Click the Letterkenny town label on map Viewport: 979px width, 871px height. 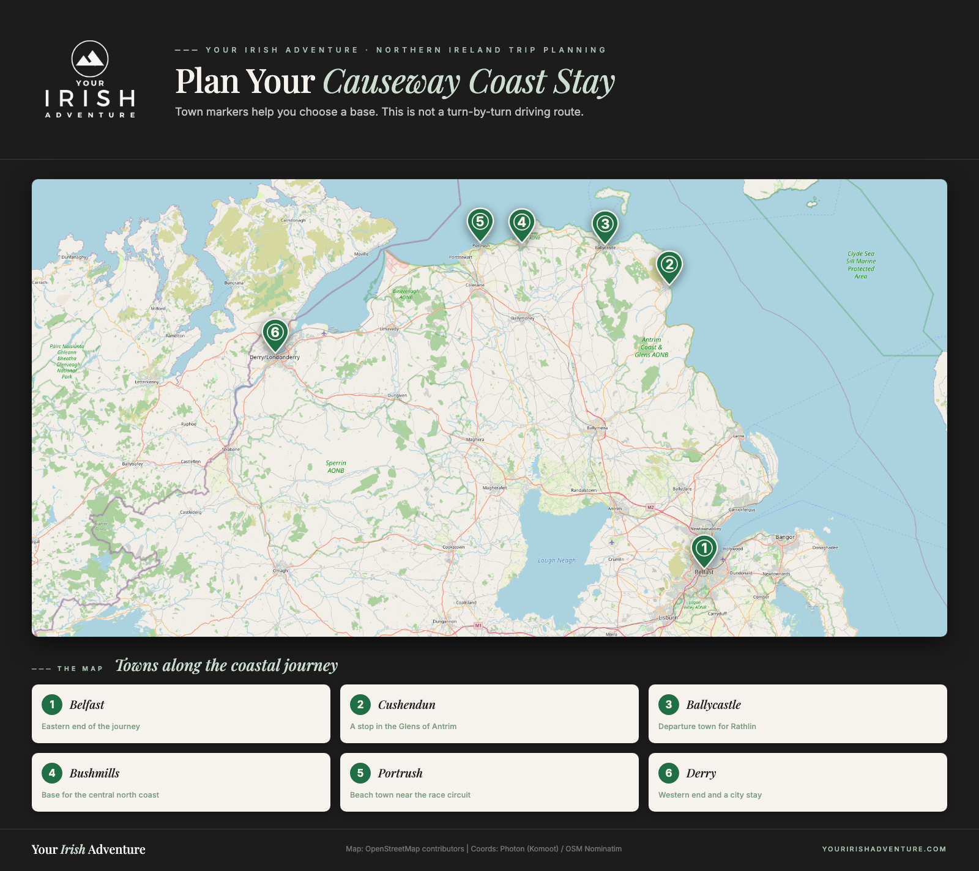tap(147, 382)
